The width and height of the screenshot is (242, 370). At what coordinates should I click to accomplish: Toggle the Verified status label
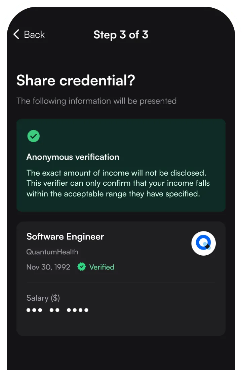tap(102, 267)
